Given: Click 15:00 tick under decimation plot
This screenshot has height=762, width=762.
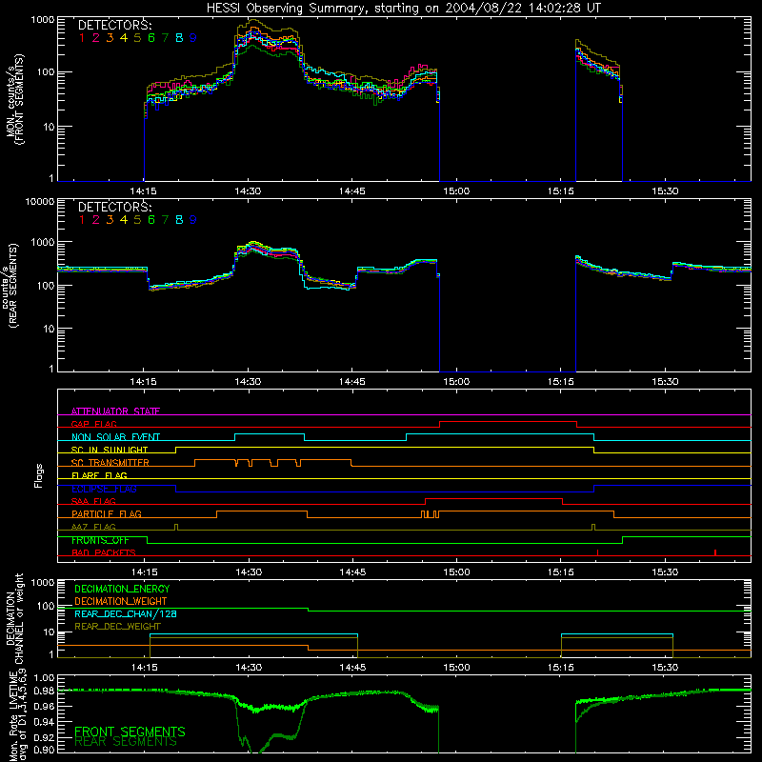Looking at the screenshot, I should pyautogui.click(x=456, y=667).
